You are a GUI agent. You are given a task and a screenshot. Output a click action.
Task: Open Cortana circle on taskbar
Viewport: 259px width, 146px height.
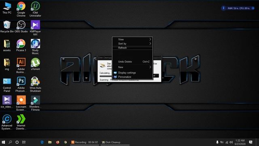tap(17, 142)
